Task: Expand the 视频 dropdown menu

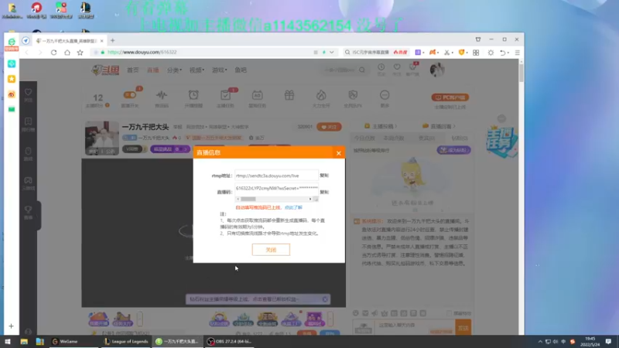Action: point(197,70)
